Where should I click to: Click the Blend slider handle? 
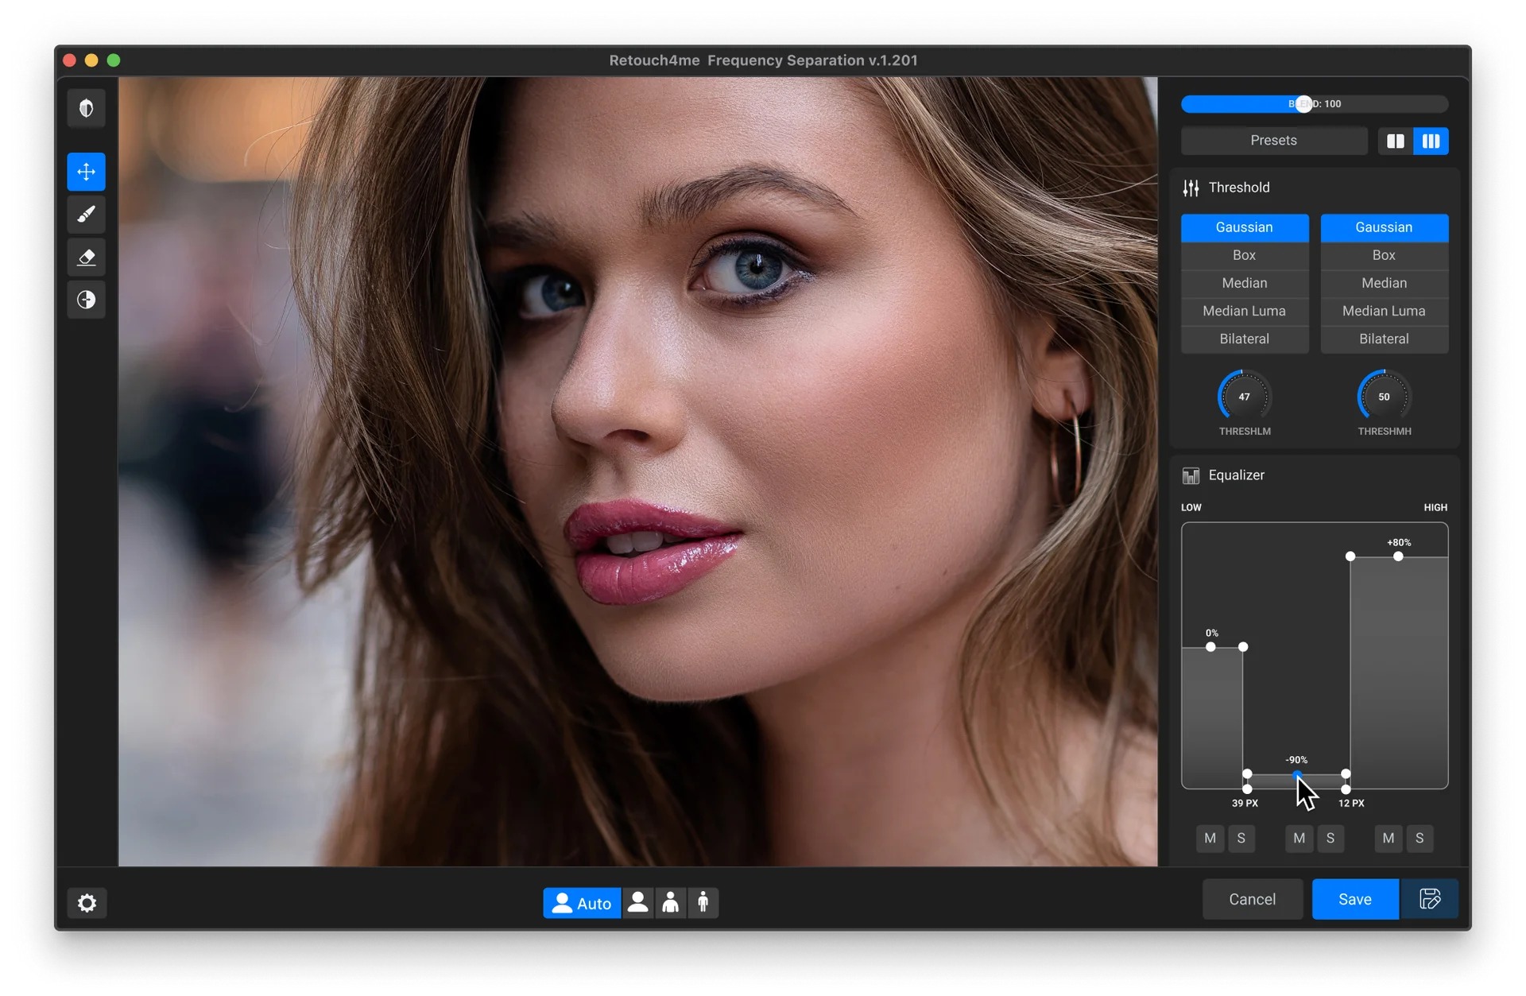(x=1303, y=103)
